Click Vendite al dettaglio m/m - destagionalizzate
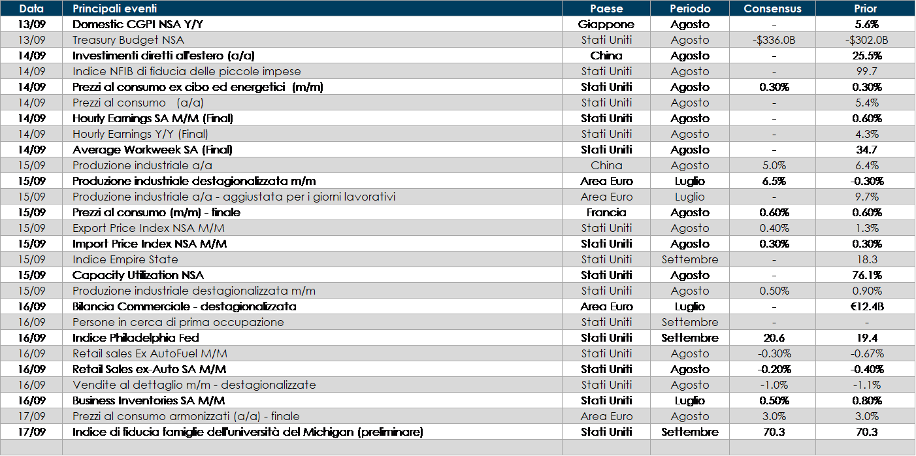This screenshot has width=916, height=456. tap(194, 385)
